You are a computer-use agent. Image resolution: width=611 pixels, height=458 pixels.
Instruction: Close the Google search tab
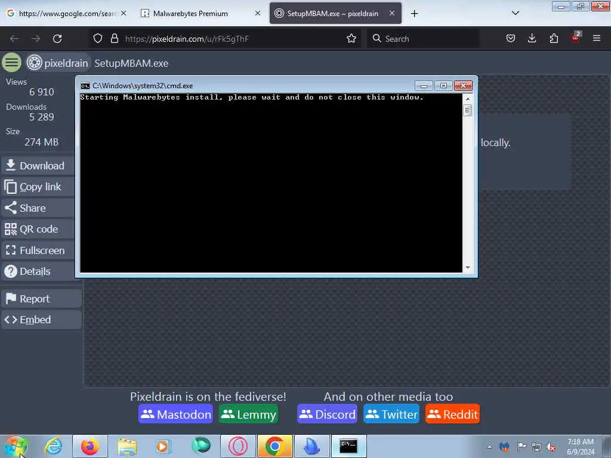click(x=124, y=13)
